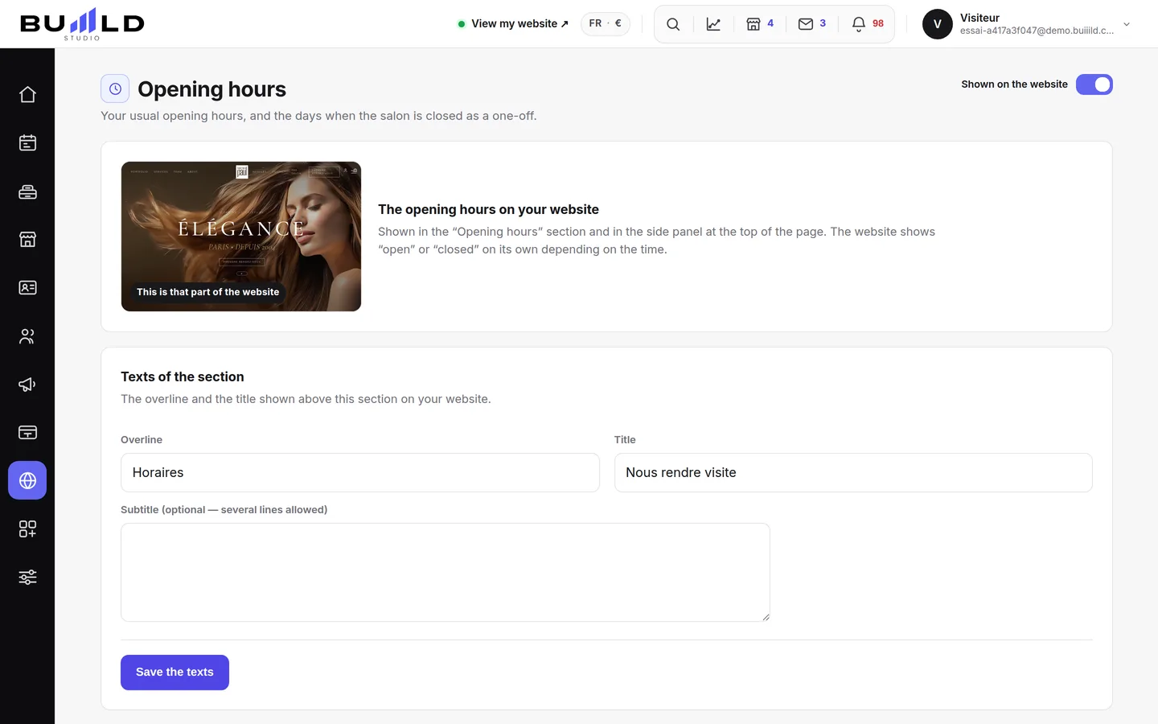Image resolution: width=1158 pixels, height=724 pixels.
Task: Click the Opening hours page title
Action: (211, 88)
